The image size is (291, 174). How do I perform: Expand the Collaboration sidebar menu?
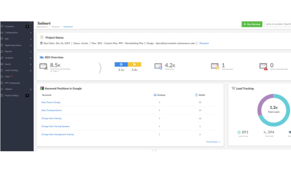point(14,33)
